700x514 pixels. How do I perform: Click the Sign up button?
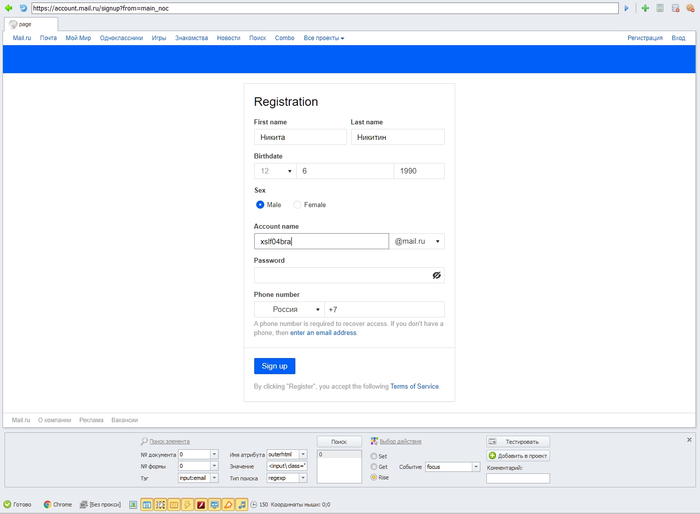pos(274,366)
